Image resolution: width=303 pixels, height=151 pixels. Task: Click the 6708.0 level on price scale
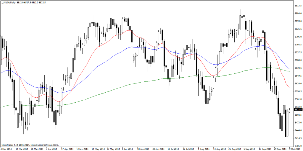pos(298,60)
